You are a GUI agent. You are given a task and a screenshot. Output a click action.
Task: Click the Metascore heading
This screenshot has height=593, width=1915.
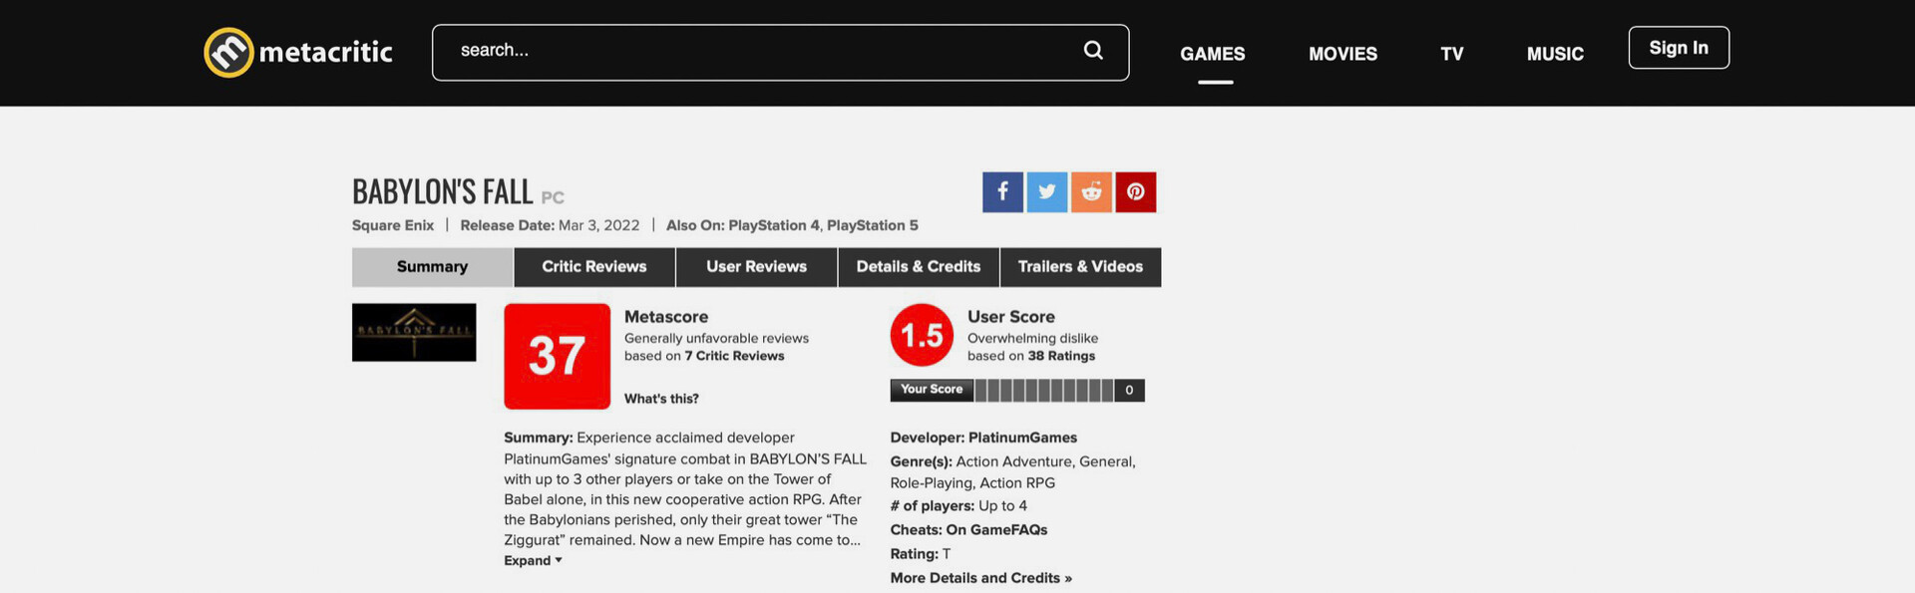click(666, 317)
